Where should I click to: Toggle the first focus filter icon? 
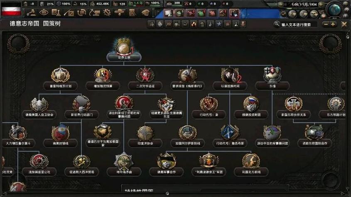pyautogui.click(x=152, y=24)
